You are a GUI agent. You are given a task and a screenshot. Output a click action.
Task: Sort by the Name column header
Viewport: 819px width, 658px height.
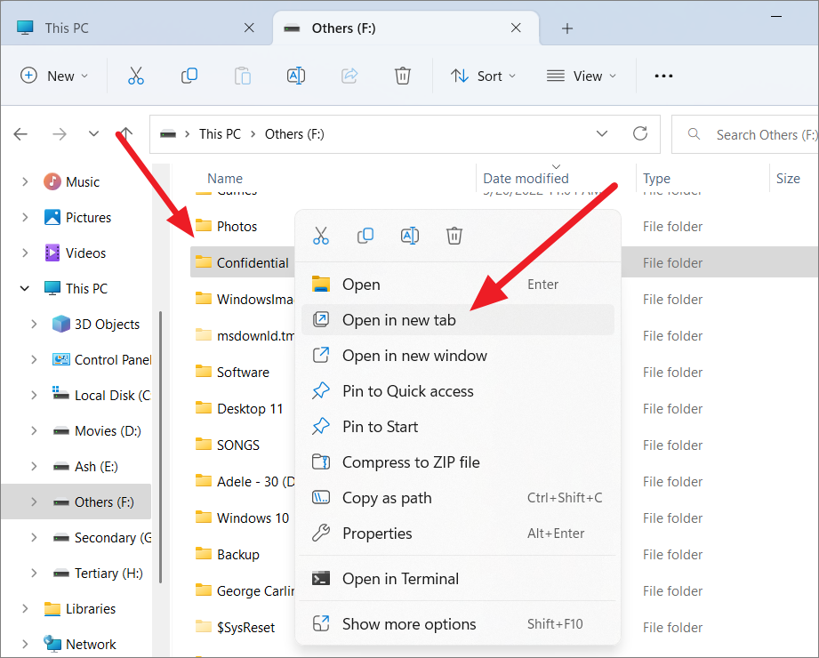(225, 179)
